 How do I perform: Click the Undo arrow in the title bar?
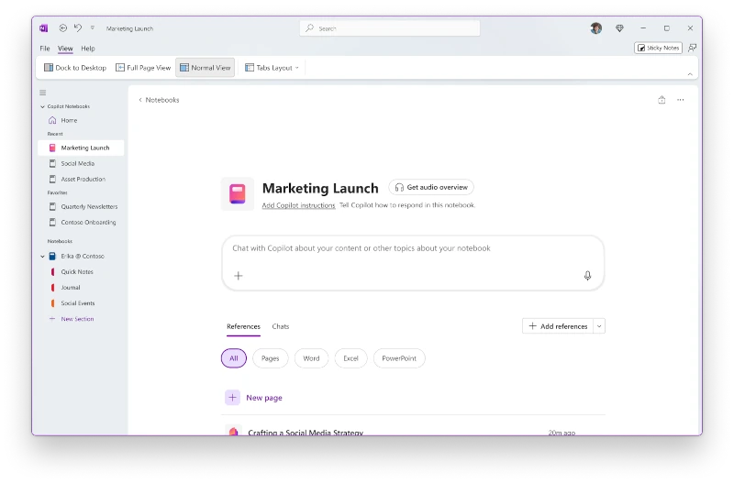click(78, 28)
